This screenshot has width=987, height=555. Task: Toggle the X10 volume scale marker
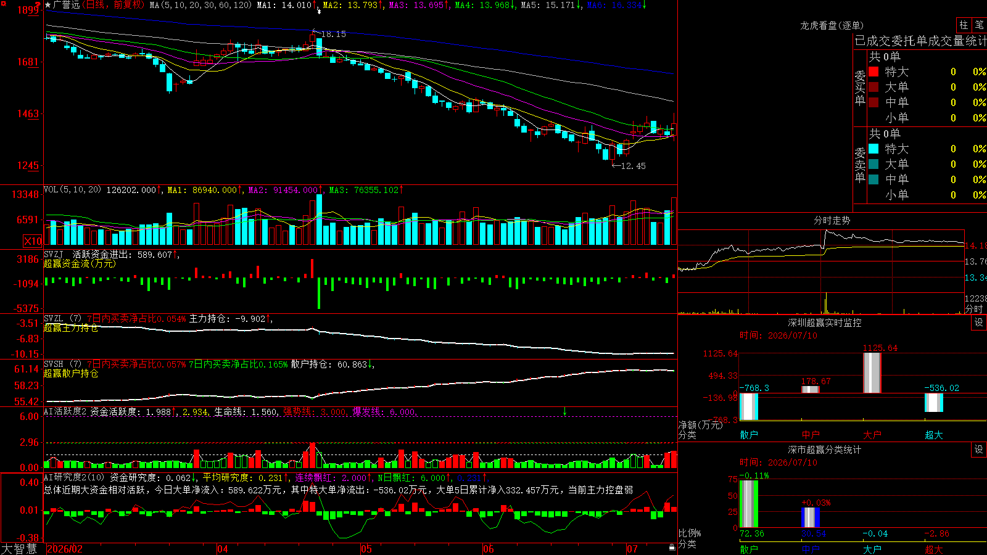point(33,241)
